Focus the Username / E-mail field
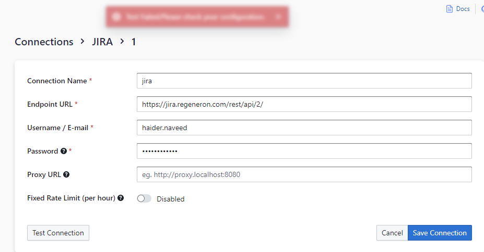 point(304,128)
